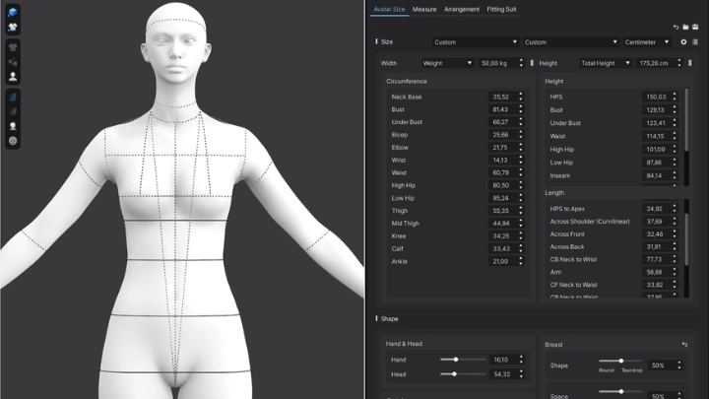709x399 pixels.
Task: Click the list view icon beside gear
Action: tap(695, 42)
